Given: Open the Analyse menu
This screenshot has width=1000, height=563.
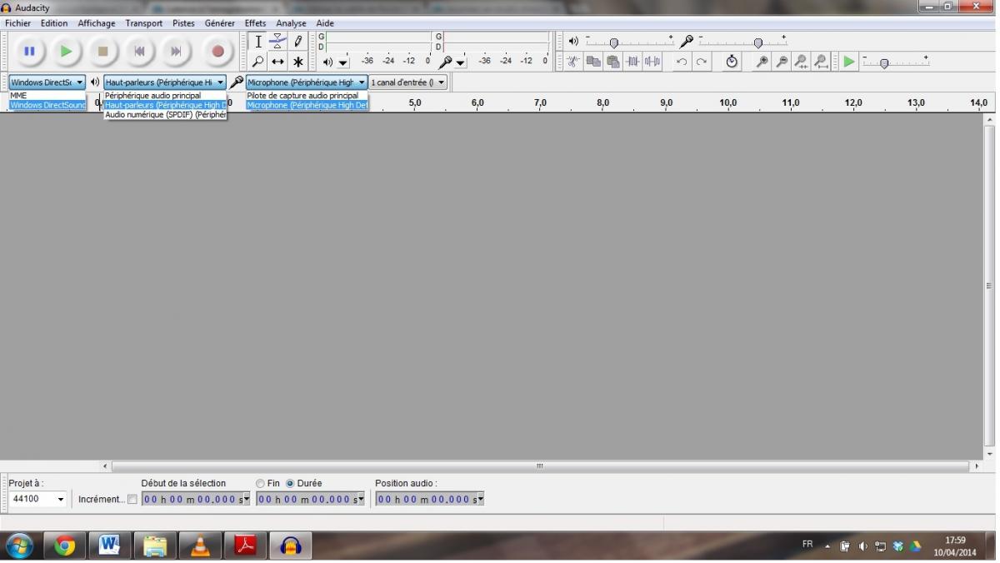Looking at the screenshot, I should [x=292, y=23].
